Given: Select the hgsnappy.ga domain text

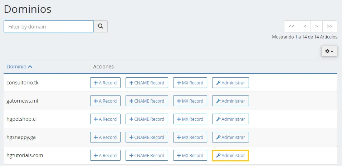Looking at the screenshot, I should (21, 137).
